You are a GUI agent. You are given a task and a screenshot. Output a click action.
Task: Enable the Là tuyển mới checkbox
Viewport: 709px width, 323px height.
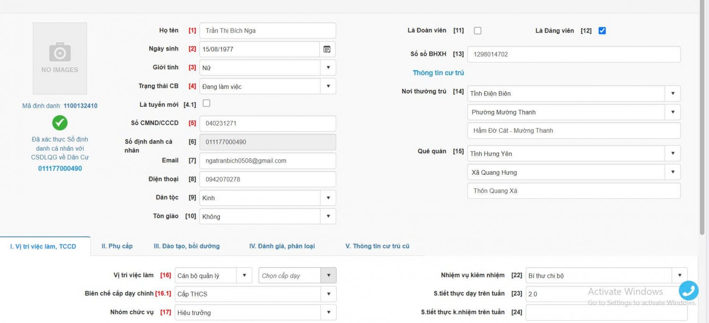point(206,103)
